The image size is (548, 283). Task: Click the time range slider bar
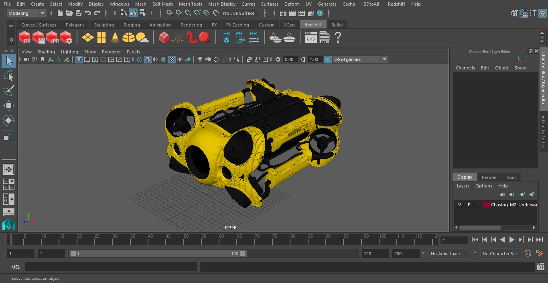158,254
